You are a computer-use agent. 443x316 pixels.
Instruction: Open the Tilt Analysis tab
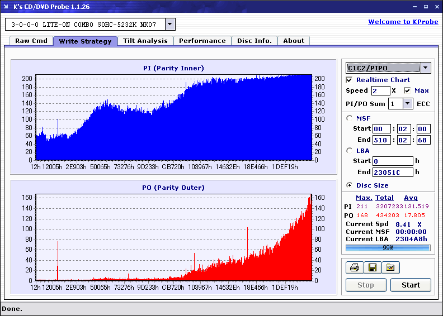tap(145, 41)
